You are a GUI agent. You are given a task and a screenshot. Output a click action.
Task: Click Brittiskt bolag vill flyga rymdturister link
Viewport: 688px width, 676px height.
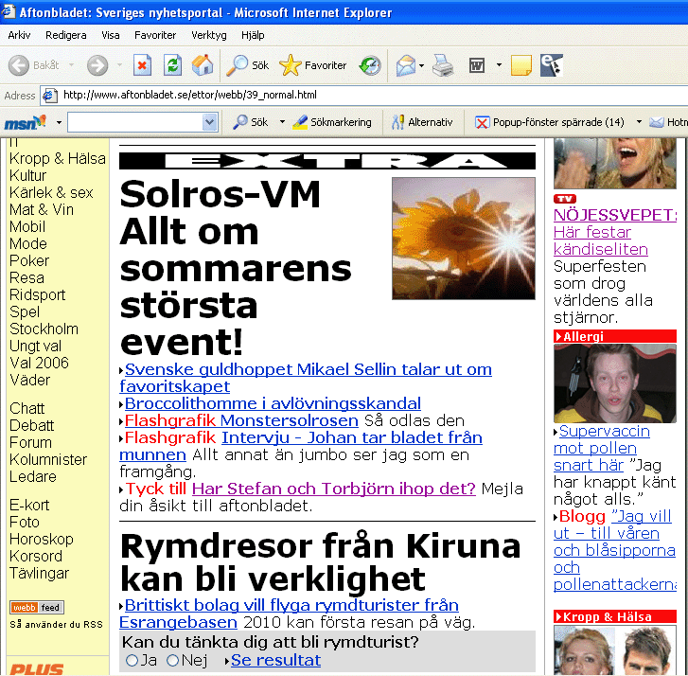point(290,614)
